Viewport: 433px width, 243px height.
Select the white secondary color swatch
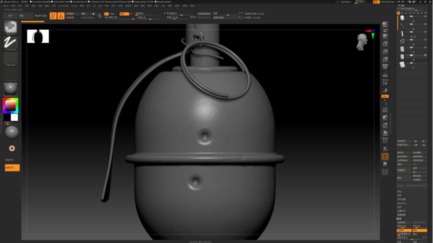click(x=14, y=117)
